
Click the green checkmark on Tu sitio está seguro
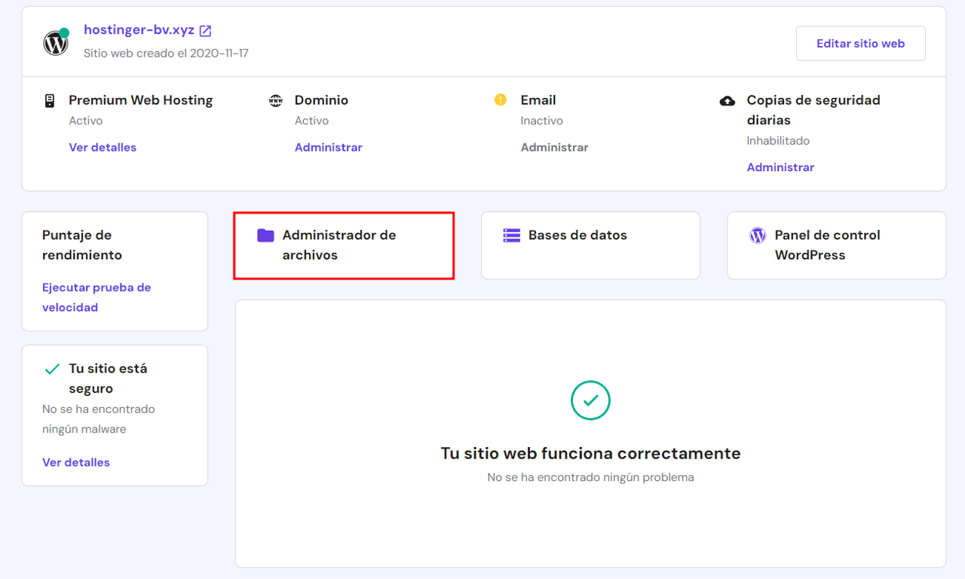click(52, 369)
